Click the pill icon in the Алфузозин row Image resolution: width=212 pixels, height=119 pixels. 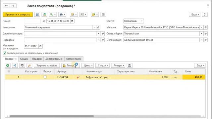click(78, 77)
